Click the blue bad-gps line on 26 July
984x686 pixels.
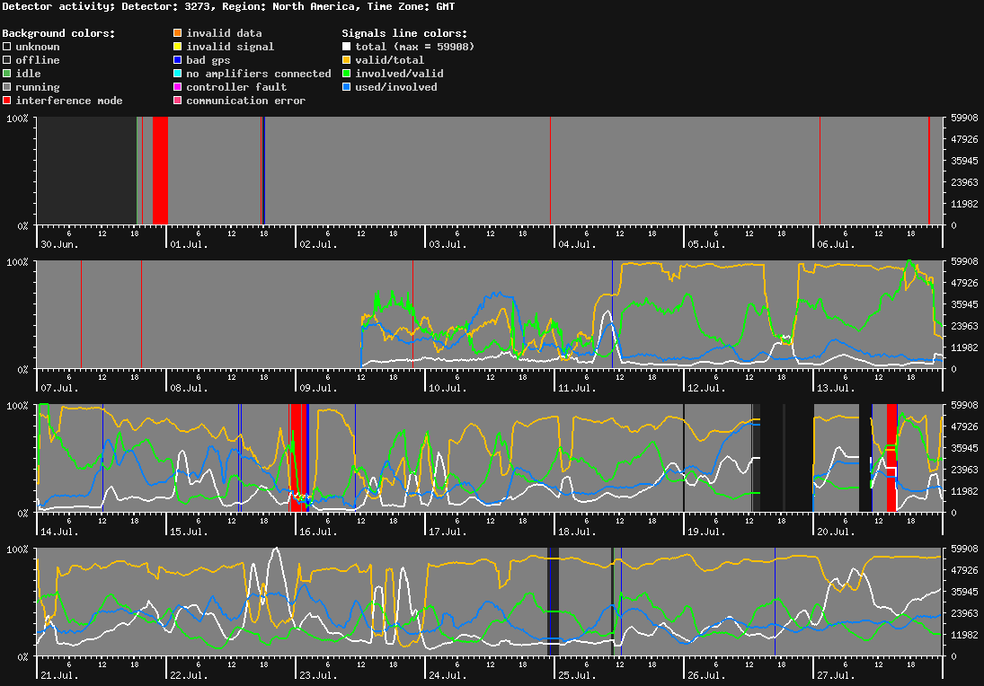tap(775, 602)
